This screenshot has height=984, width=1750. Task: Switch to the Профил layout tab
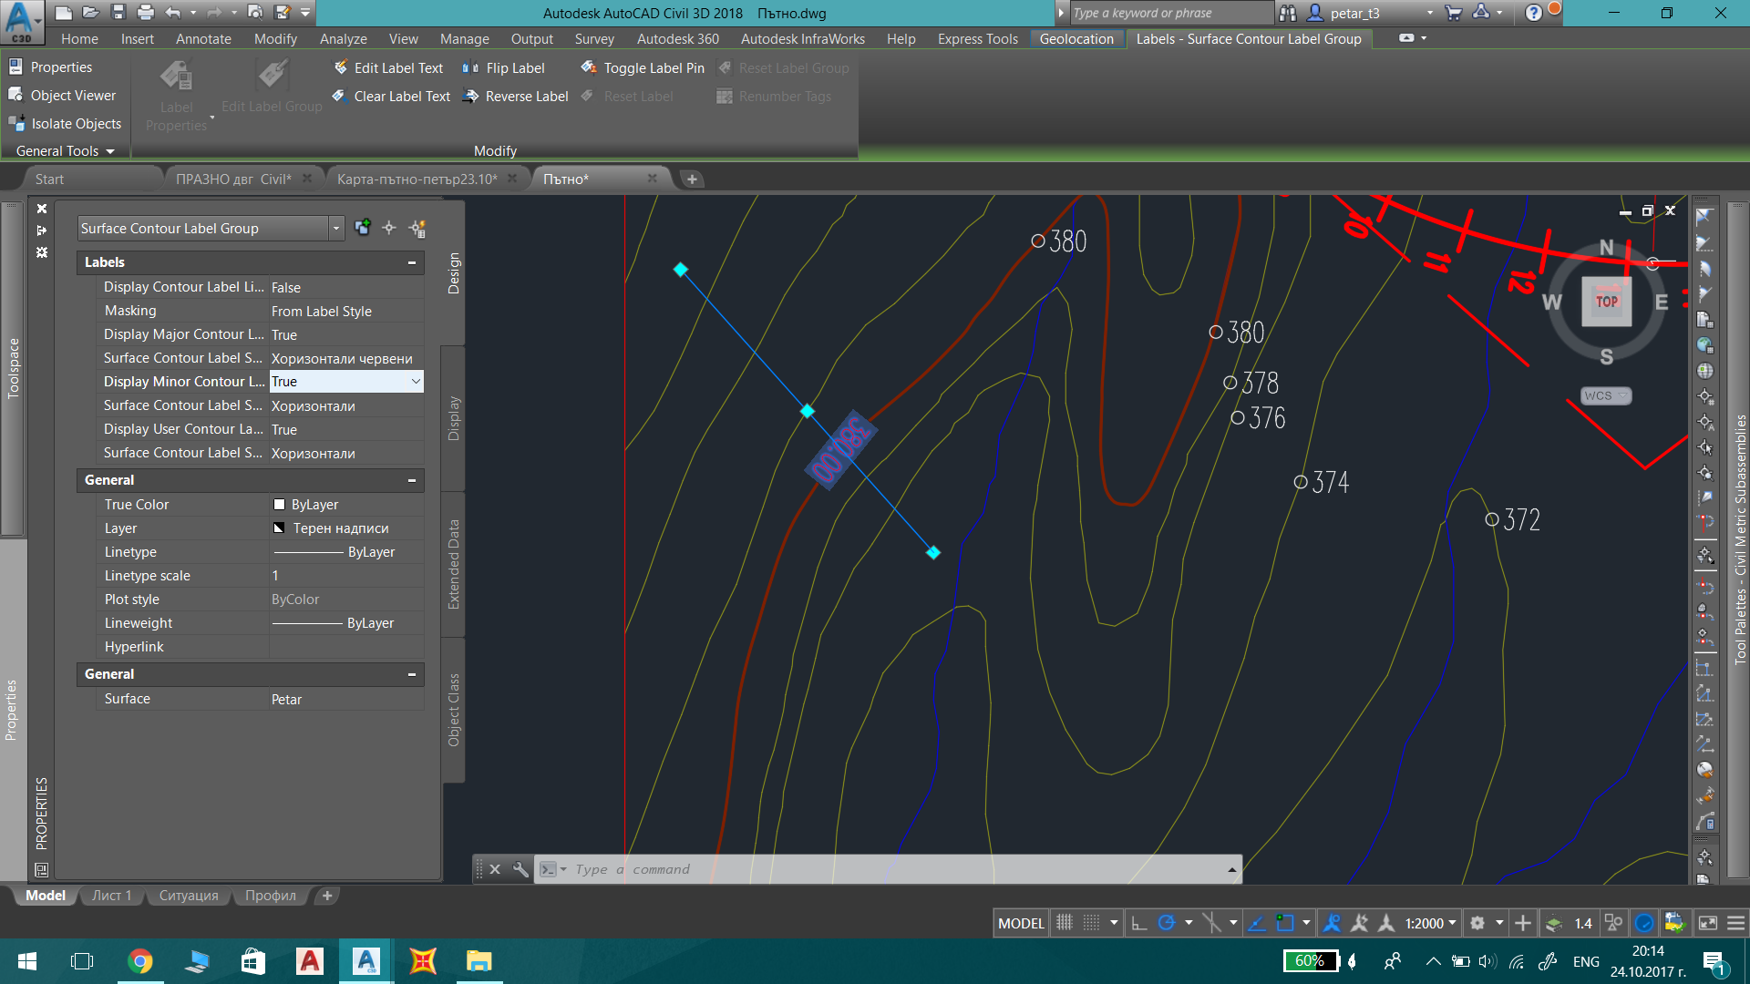click(270, 896)
